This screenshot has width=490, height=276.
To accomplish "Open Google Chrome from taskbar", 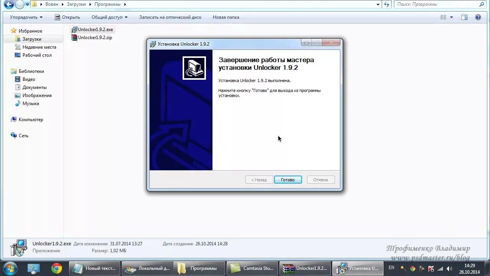I will [x=57, y=268].
